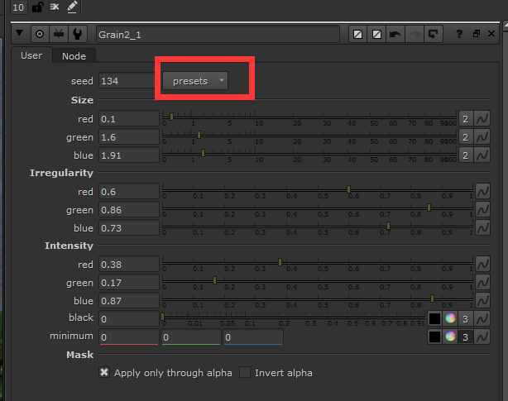Toggle Apply only through alpha checkbox
The height and width of the screenshot is (401, 508).
[104, 372]
